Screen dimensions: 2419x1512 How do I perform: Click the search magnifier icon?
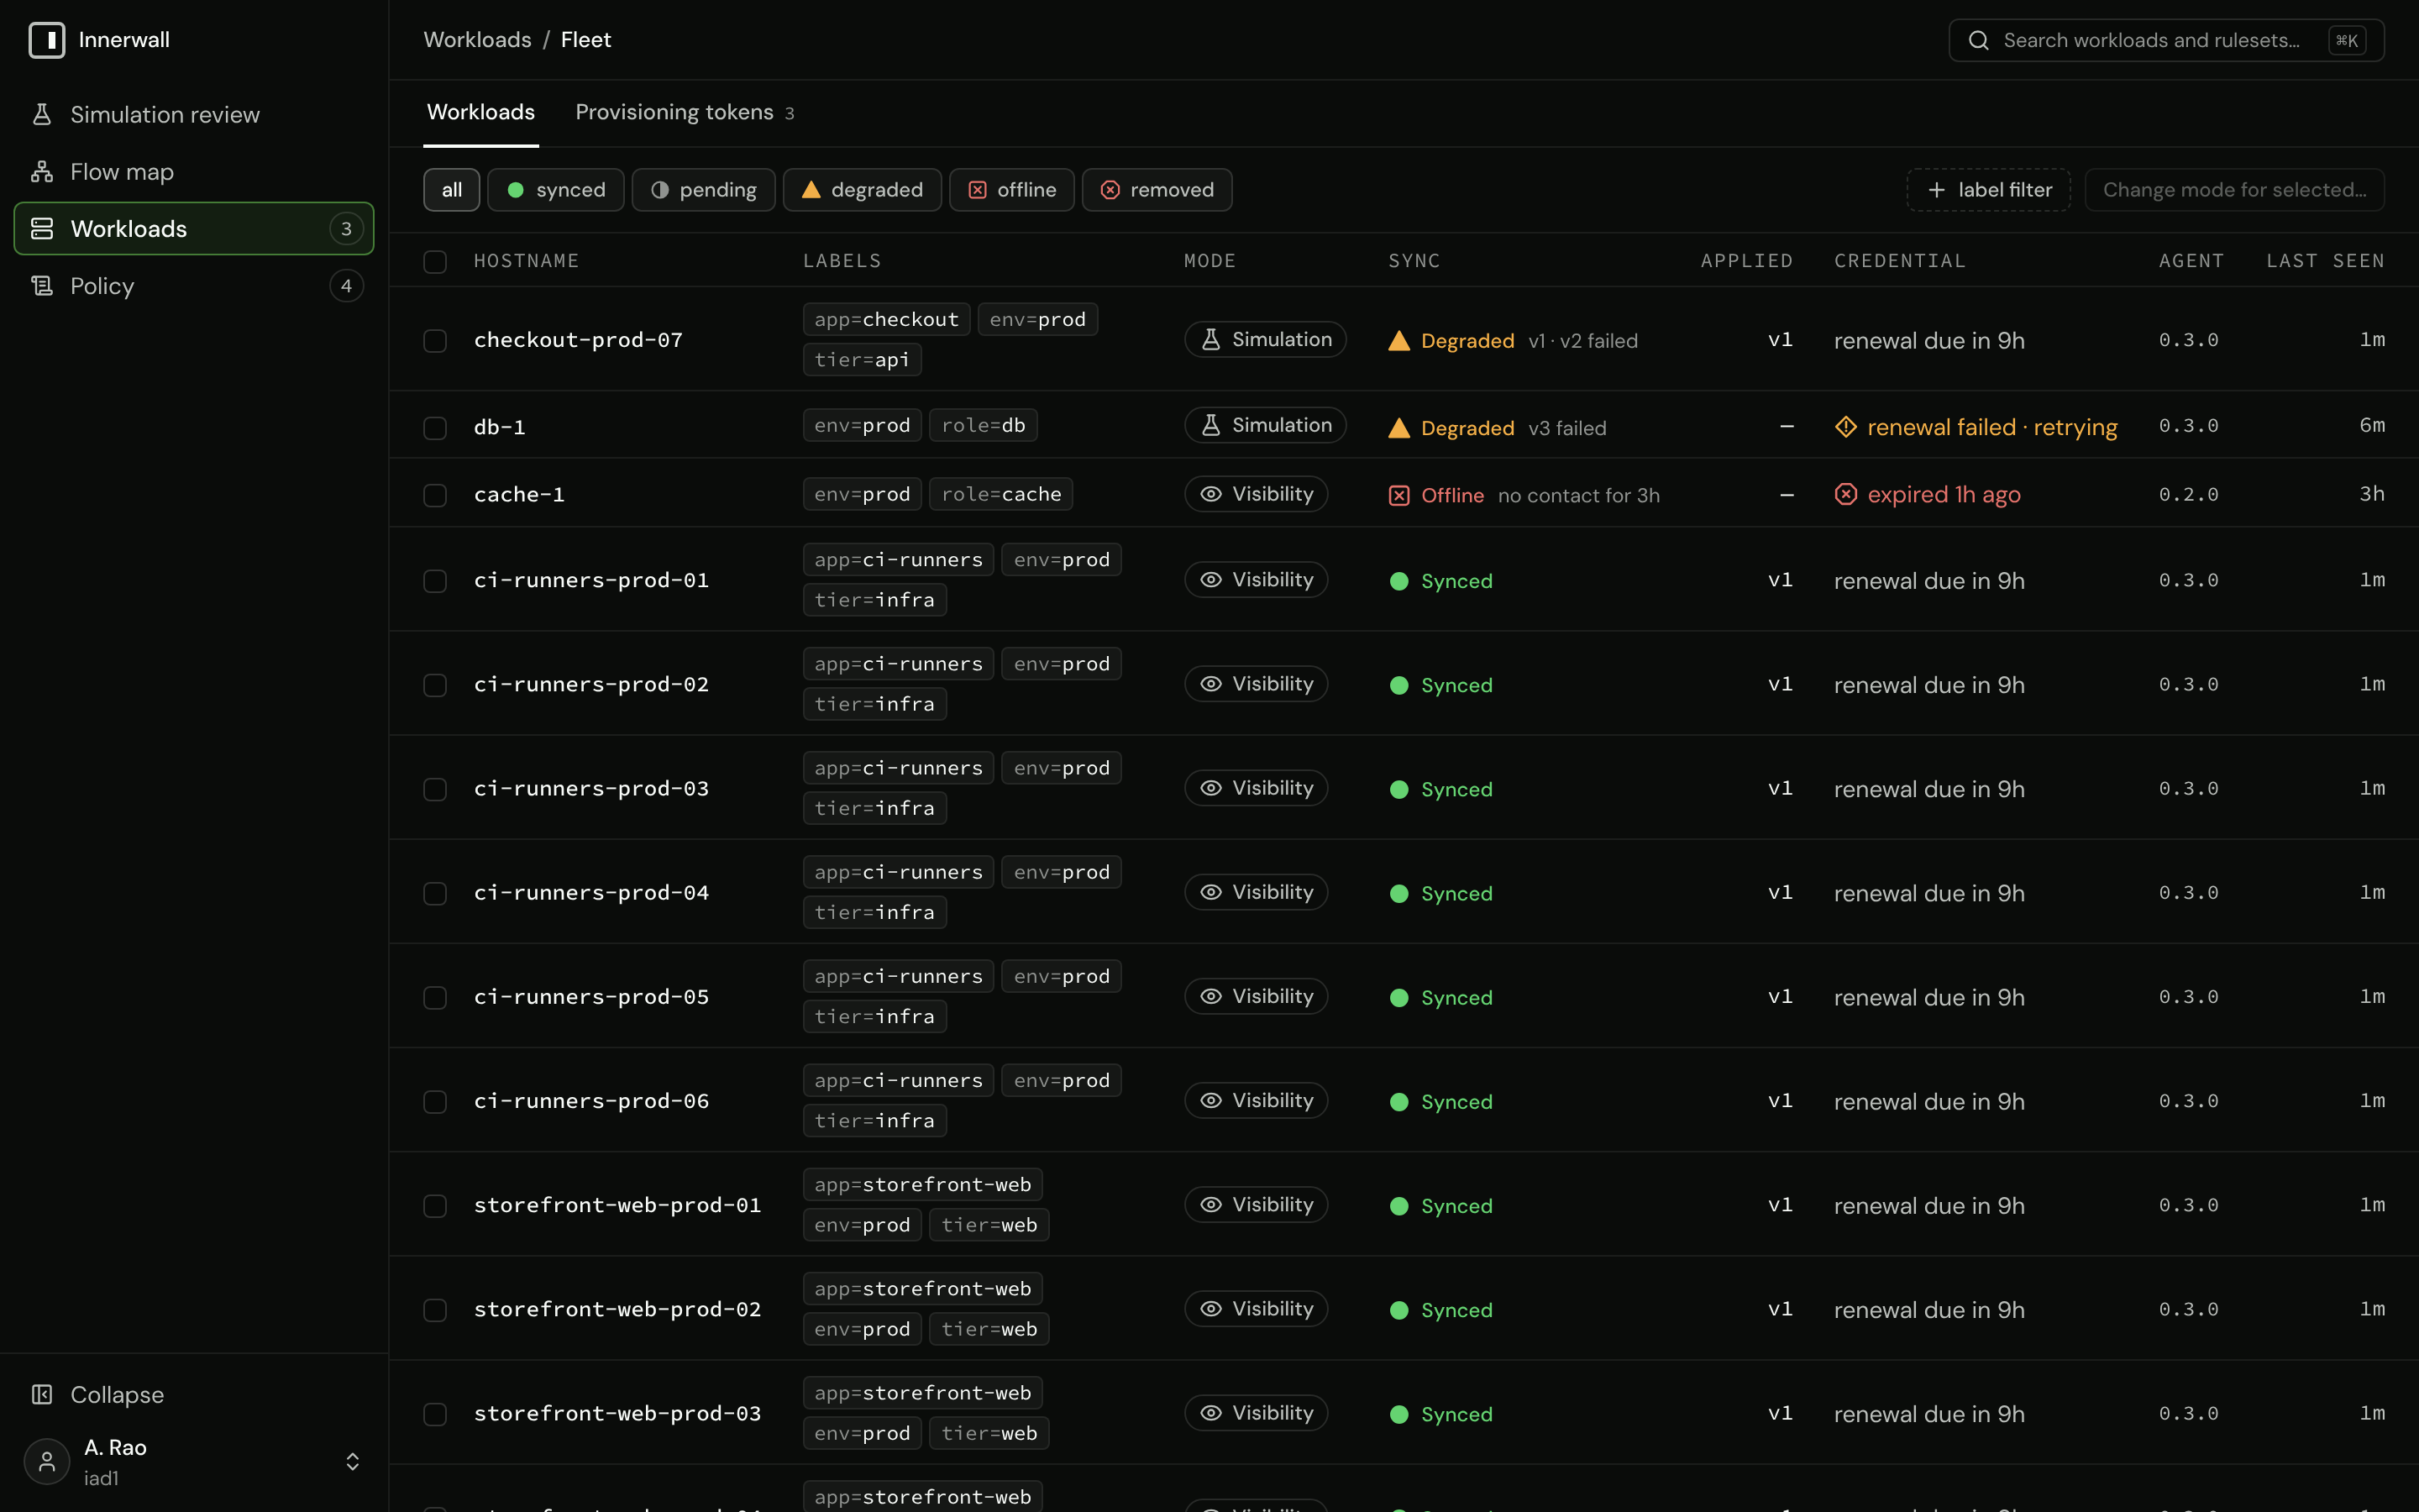click(x=1978, y=40)
